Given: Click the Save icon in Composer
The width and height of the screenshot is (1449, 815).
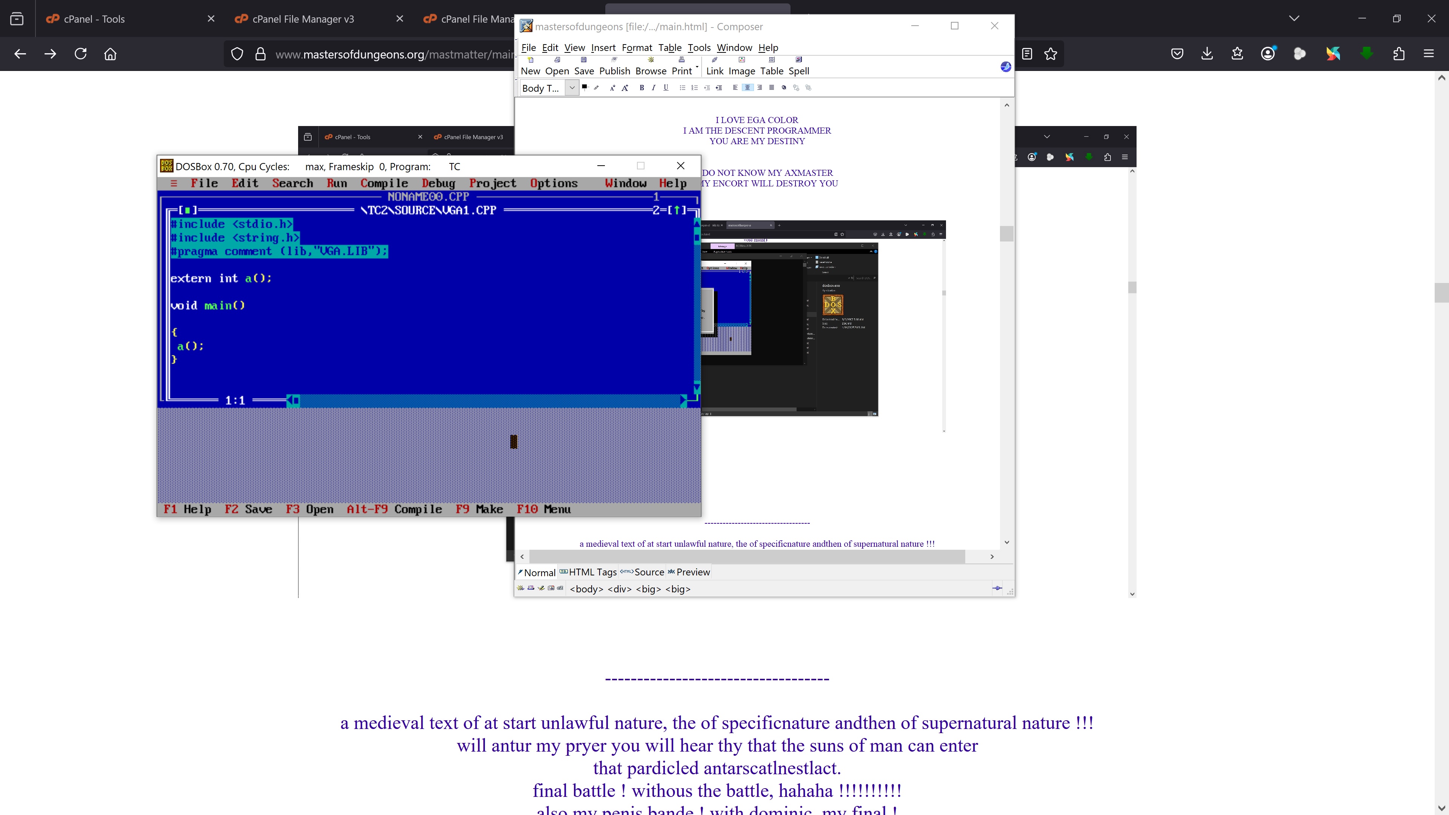Looking at the screenshot, I should pos(584,65).
